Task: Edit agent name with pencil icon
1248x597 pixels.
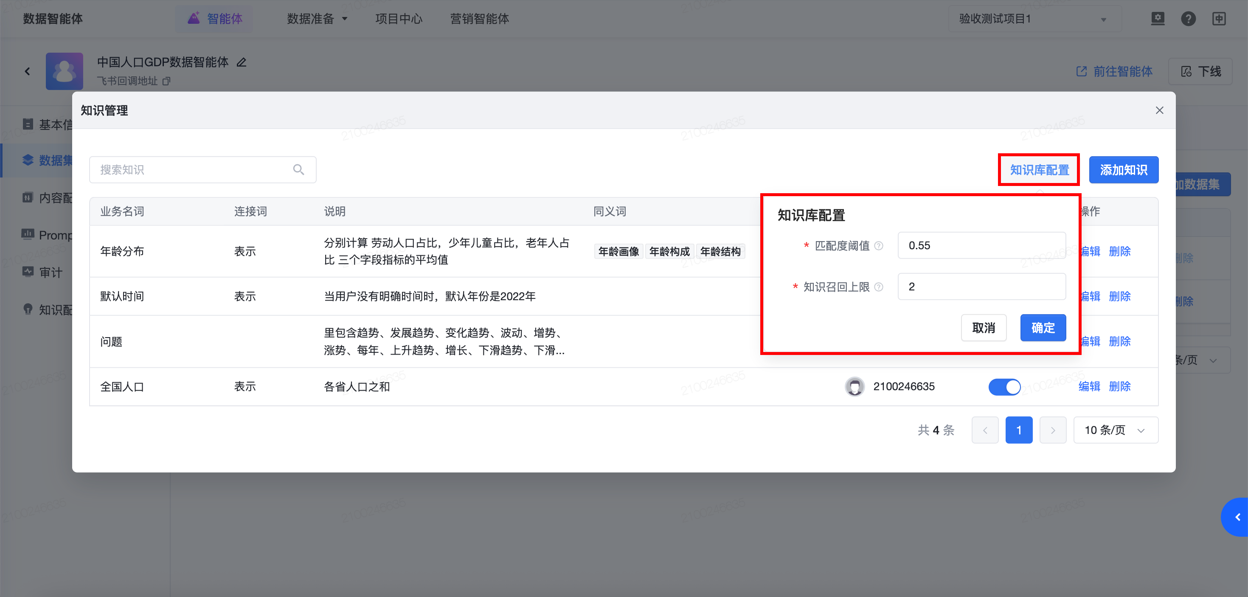Action: (x=241, y=62)
